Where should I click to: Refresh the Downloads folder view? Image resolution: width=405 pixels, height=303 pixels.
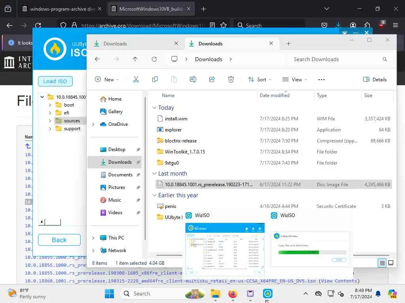pyautogui.click(x=154, y=59)
